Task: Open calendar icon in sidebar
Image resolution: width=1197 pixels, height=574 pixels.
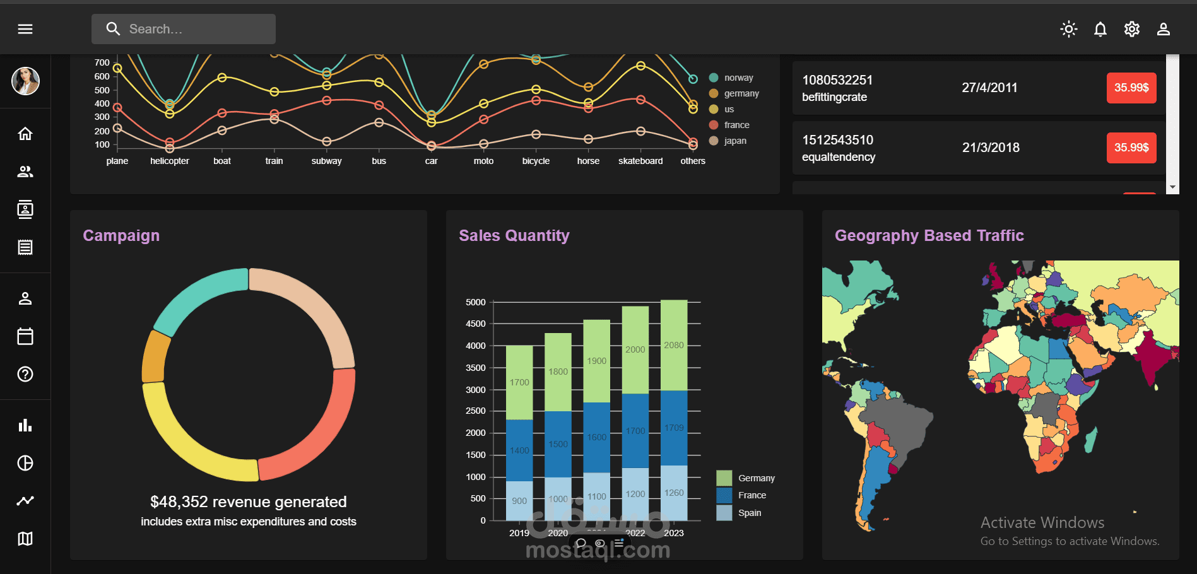Action: pyautogui.click(x=25, y=336)
